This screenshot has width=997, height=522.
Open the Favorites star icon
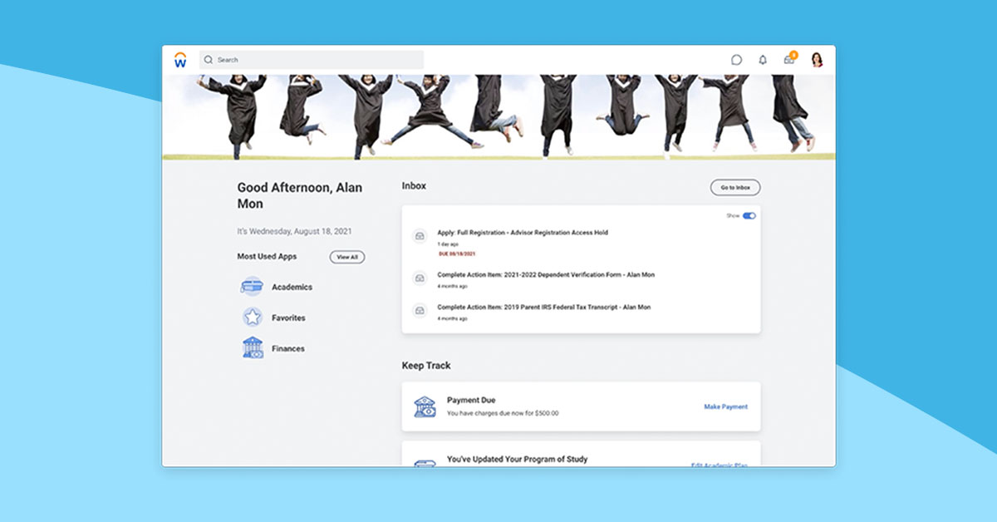(x=252, y=318)
